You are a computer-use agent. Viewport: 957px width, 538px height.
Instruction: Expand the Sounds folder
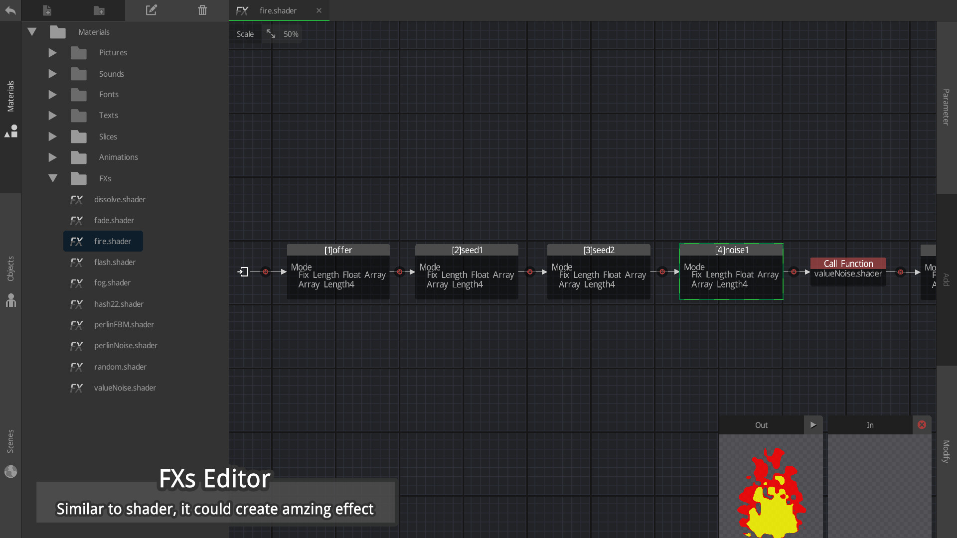pos(52,74)
